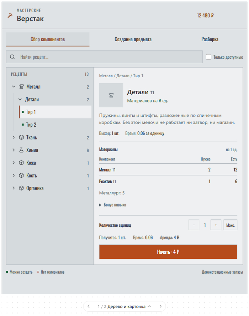The height and width of the screenshot is (316, 249).
Task: Collapse the Металл category chevron
Action: [14, 87]
